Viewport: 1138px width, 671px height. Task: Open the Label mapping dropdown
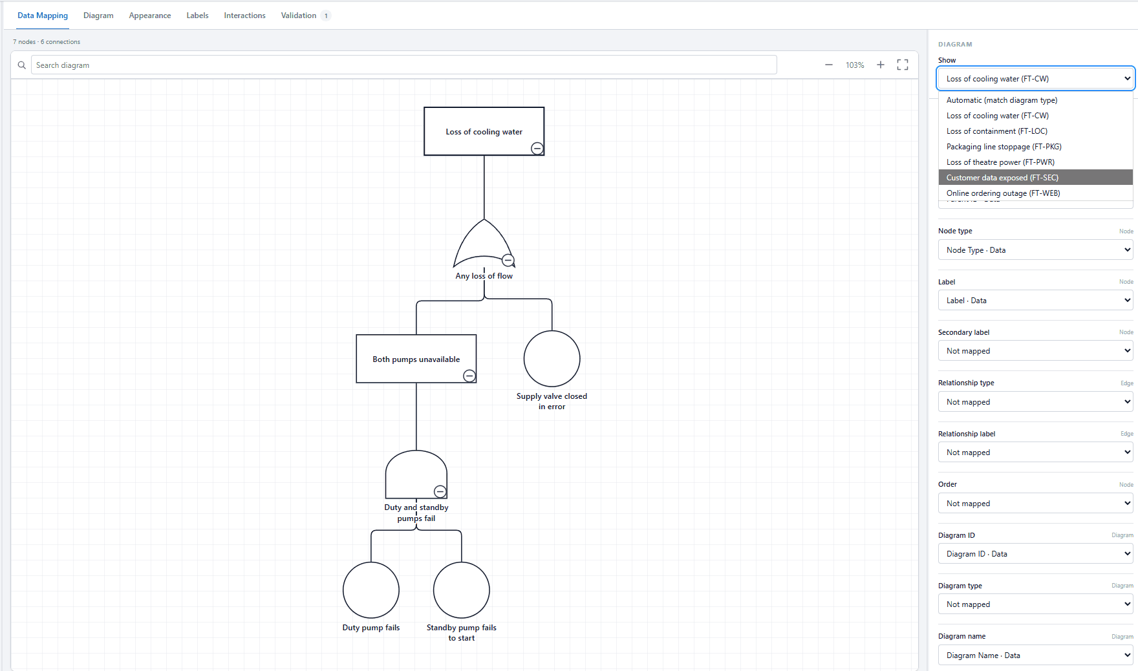coord(1035,301)
